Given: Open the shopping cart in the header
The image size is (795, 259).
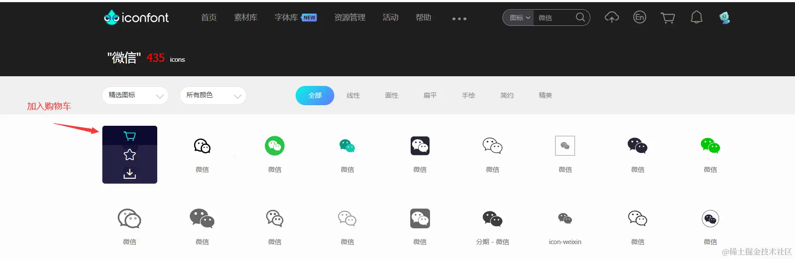Looking at the screenshot, I should coord(668,18).
